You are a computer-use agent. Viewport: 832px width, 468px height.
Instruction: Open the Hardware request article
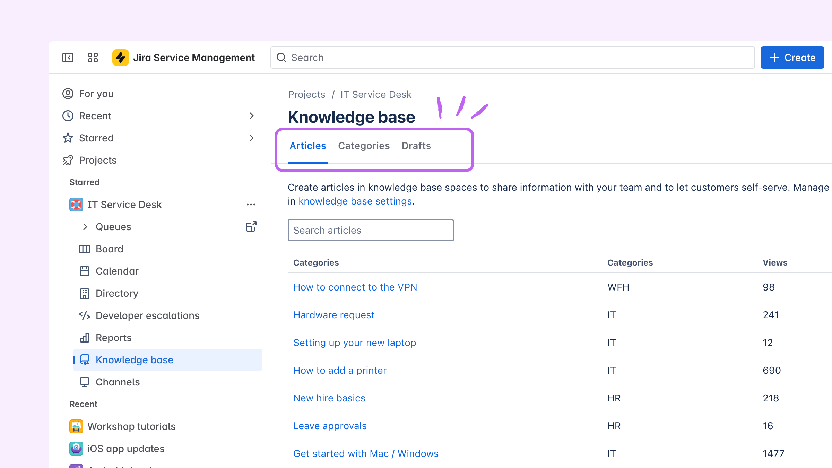(x=333, y=315)
